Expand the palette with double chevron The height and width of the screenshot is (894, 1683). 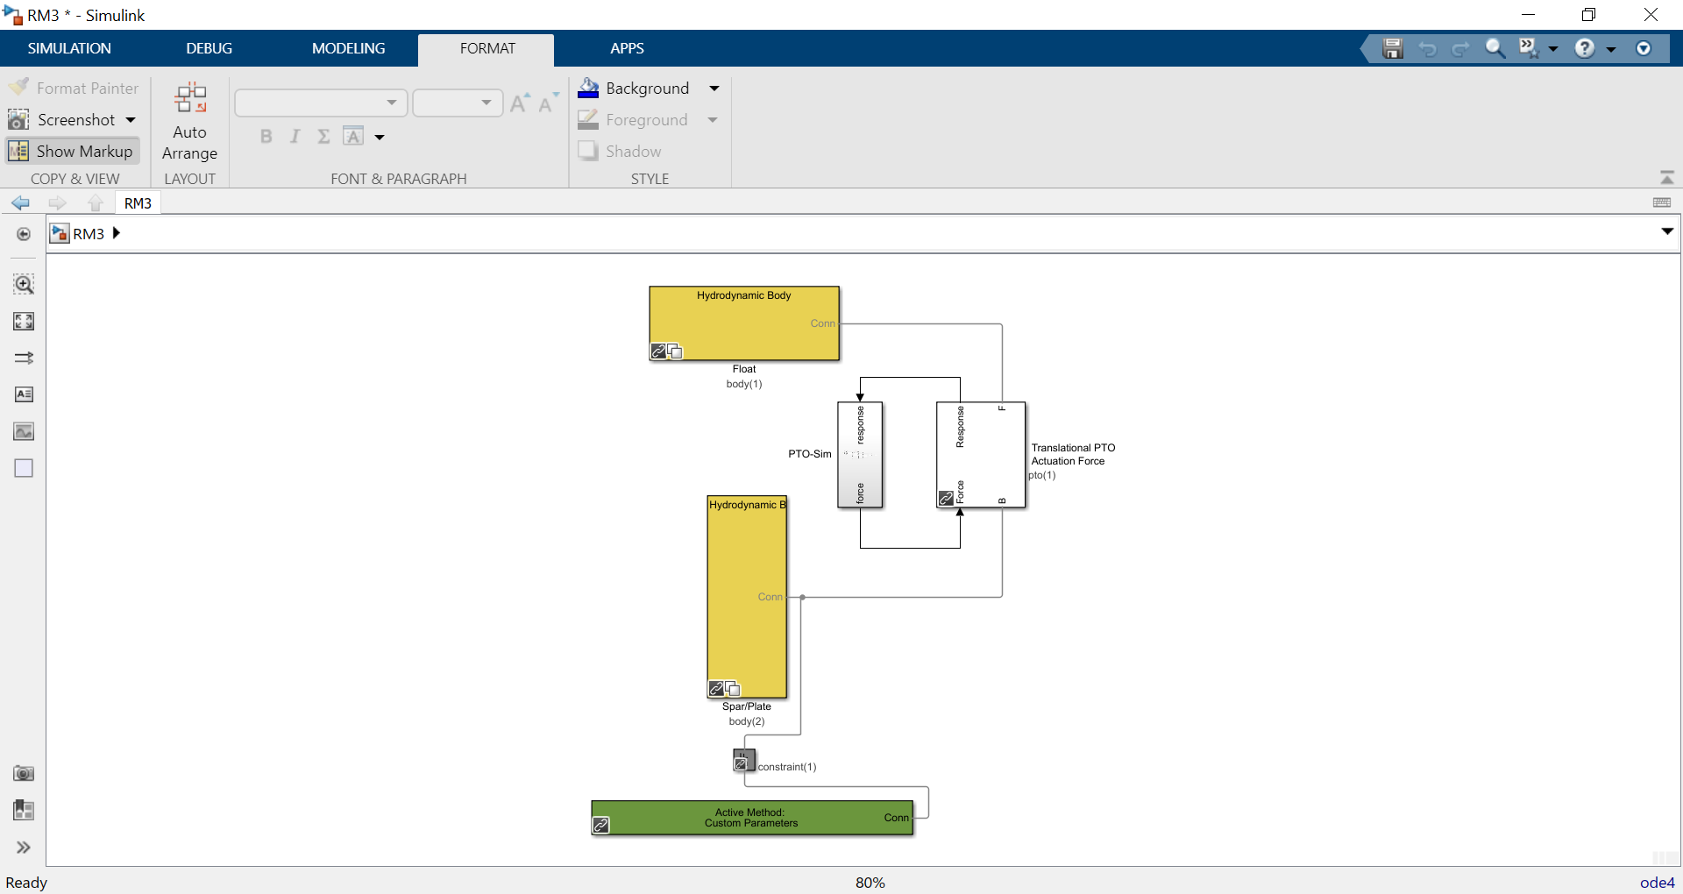24,848
